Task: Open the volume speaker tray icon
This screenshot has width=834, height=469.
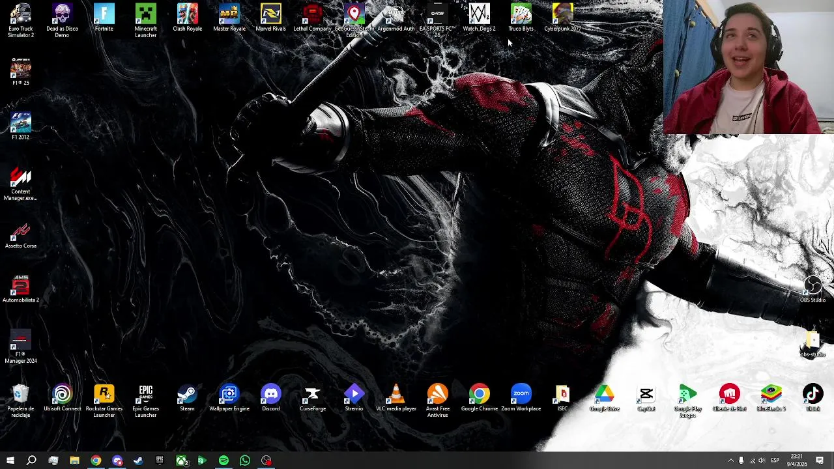Action: [762, 461]
